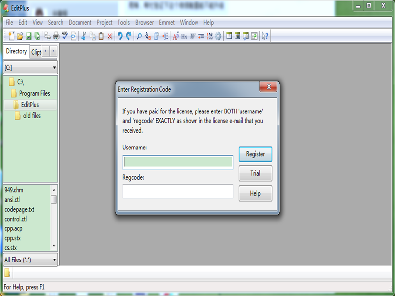Open the [C:] drive dropdown
Screen dimensions: 395x296
(x=30, y=67)
